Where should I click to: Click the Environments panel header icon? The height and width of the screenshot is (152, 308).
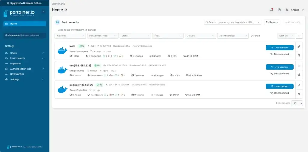(57, 22)
